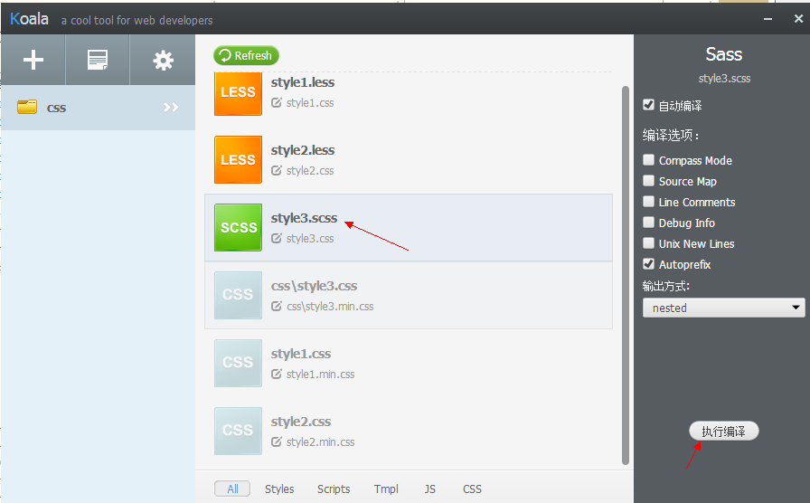
Task: Click the Koala logo title
Action: tap(30, 19)
